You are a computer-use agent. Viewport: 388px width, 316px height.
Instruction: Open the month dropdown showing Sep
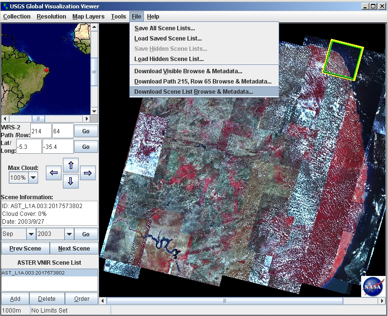(x=31, y=234)
